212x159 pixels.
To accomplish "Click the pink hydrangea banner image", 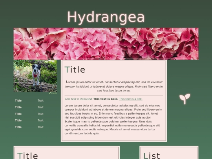I will (106, 44).
